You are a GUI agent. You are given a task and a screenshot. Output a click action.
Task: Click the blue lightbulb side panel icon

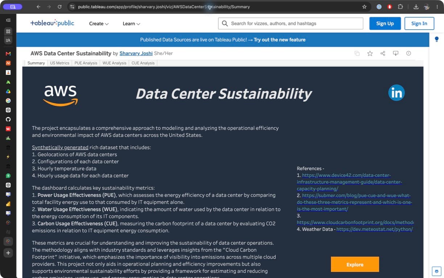pos(436,39)
